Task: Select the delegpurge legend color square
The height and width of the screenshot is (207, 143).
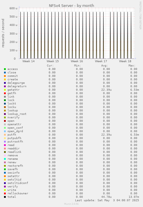Action: pyautogui.click(x=5, y=83)
